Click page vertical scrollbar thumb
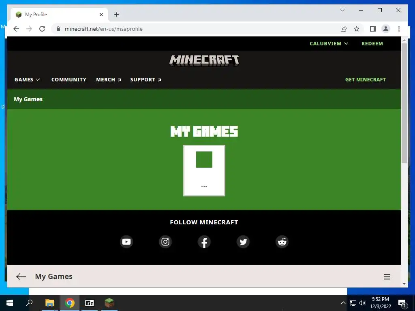Screen dimensions: 415x311 (404, 103)
